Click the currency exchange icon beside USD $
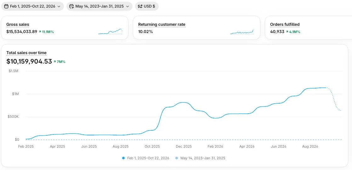The width and height of the screenshot is (352, 170). click(140, 6)
